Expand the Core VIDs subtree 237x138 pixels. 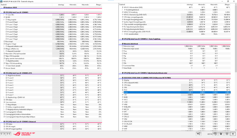point(4,15)
